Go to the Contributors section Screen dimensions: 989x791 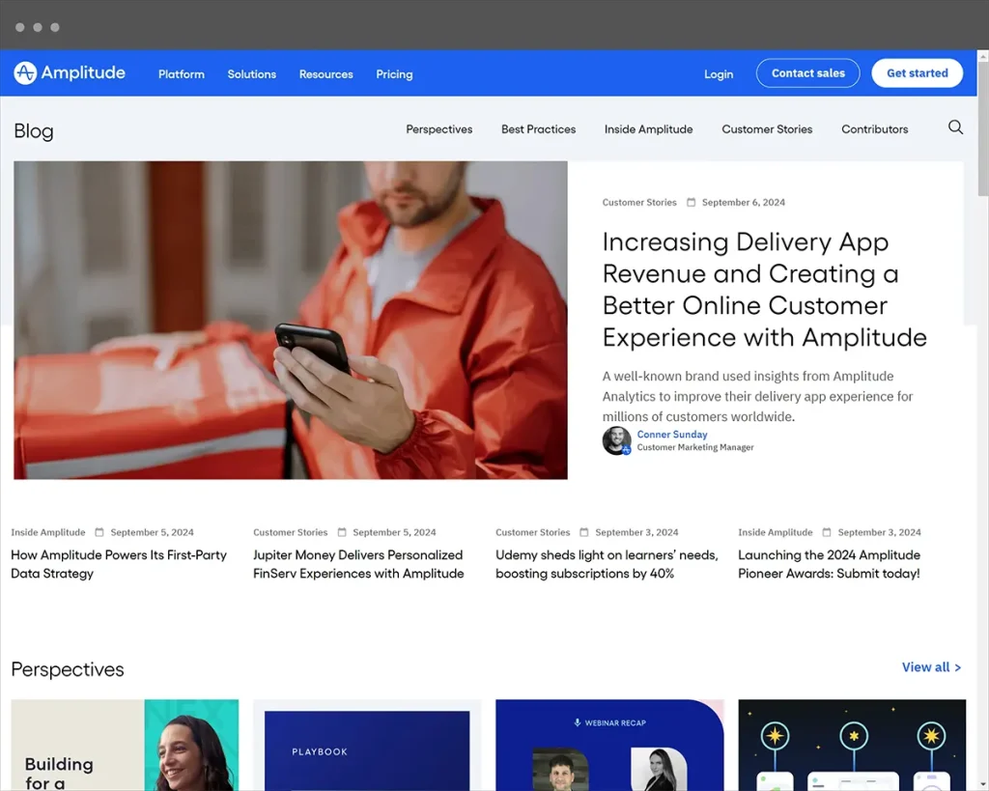(874, 129)
